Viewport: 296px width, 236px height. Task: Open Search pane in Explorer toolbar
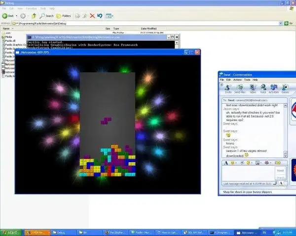pos(47,16)
